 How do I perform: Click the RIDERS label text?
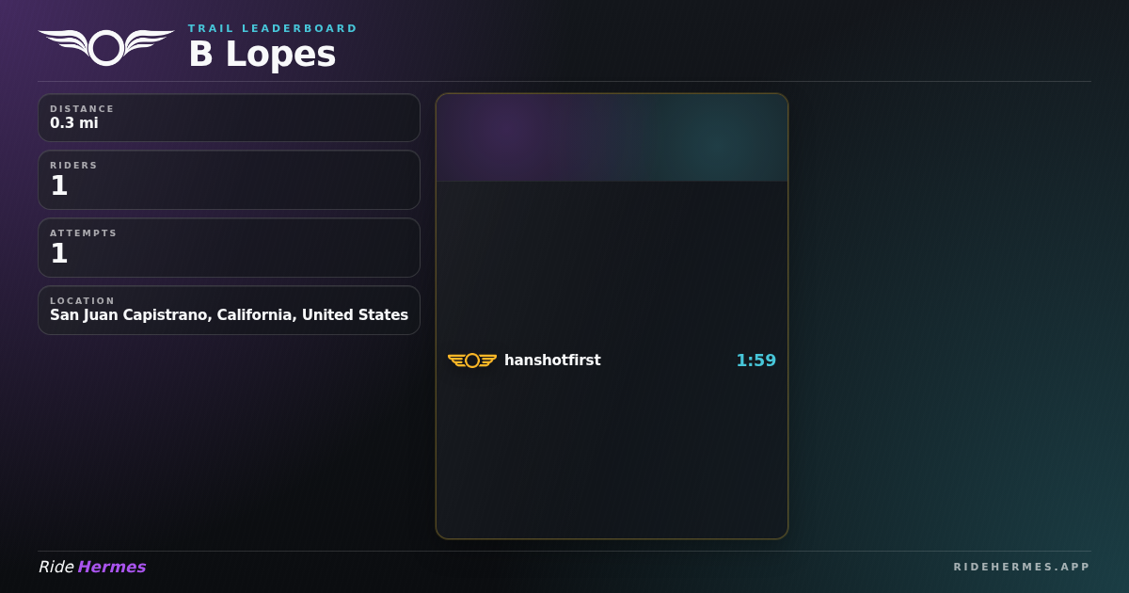(x=73, y=166)
